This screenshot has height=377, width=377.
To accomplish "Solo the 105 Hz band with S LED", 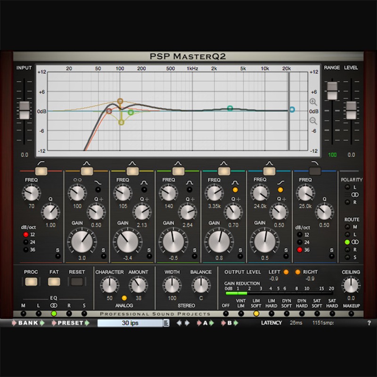I will (x=149, y=256).
